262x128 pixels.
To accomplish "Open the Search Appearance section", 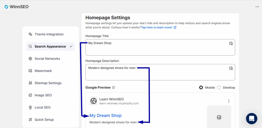I will 51,46.
